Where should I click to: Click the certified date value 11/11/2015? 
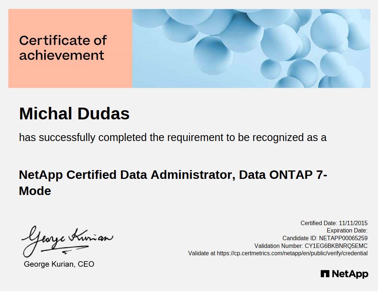click(353, 223)
